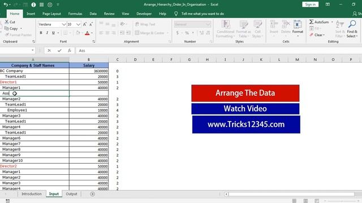This screenshot has width=362, height=203.
Task: Apply the red Font Color swatch
Action: point(87,33)
